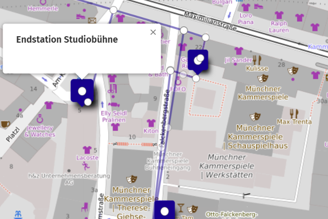Click the Falckenbergstraße street label
This screenshot has height=219, width=328.
(165, 117)
